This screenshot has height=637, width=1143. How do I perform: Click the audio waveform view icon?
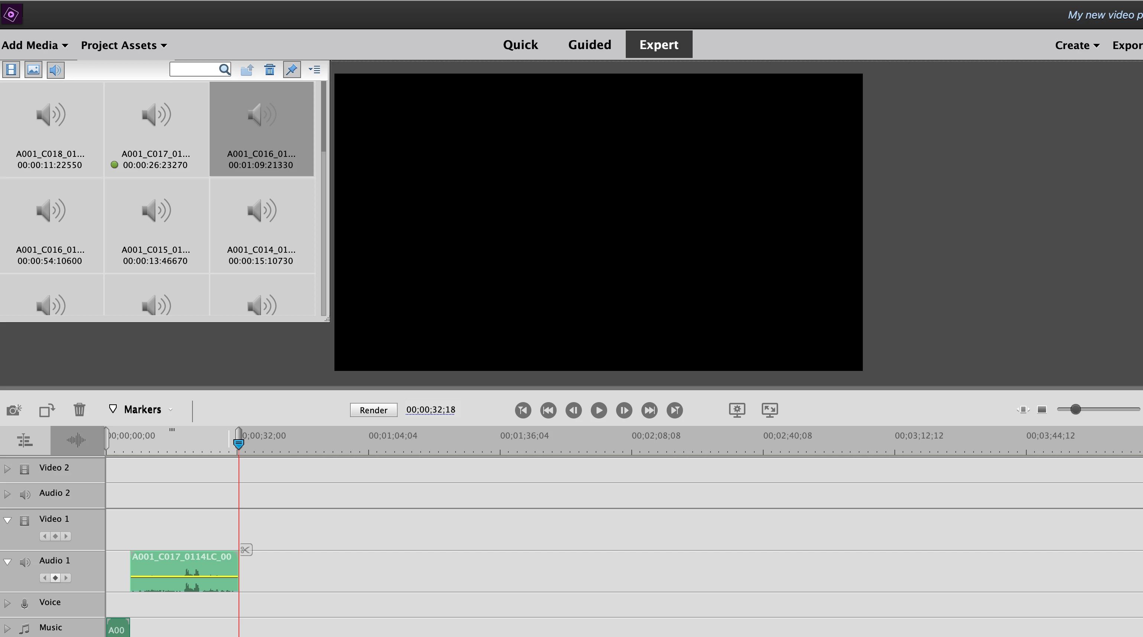(76, 440)
